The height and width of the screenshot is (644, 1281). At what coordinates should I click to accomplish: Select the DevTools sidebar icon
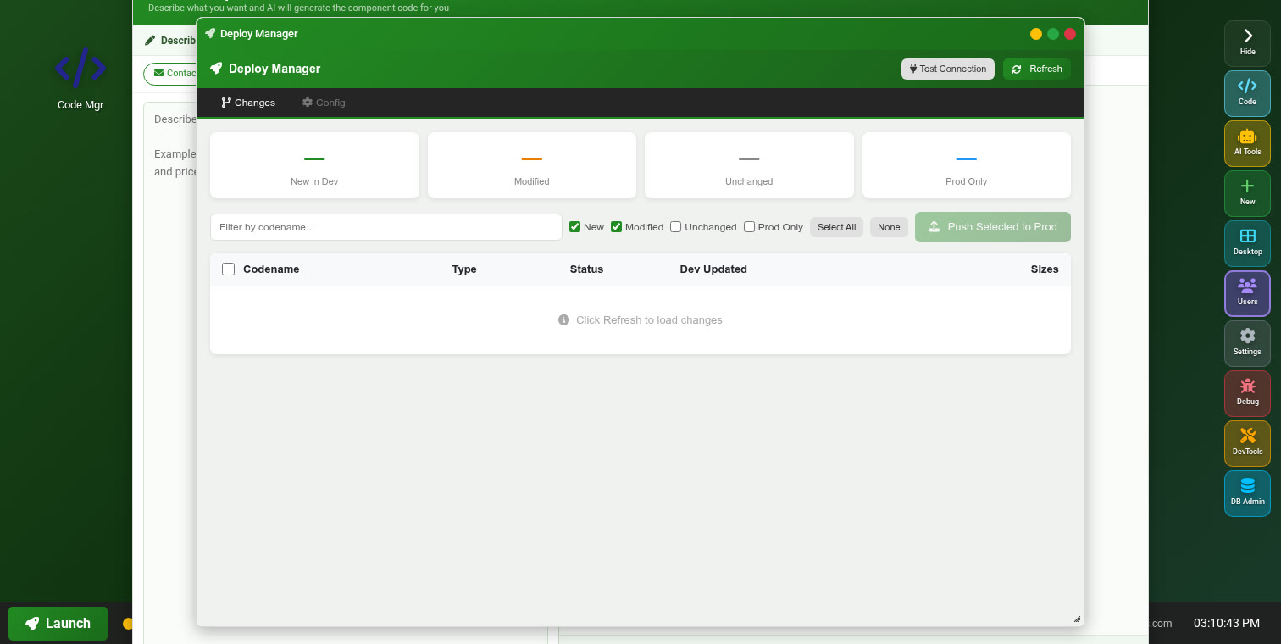[x=1247, y=443]
